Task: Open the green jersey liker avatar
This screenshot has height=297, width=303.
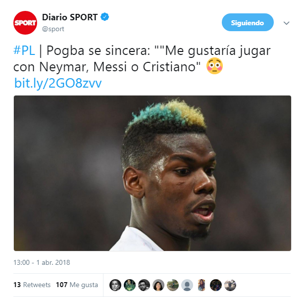Action: [130, 285]
